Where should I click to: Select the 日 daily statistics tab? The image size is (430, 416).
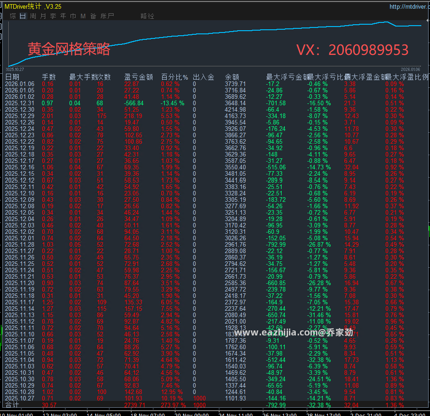[x=23, y=16]
